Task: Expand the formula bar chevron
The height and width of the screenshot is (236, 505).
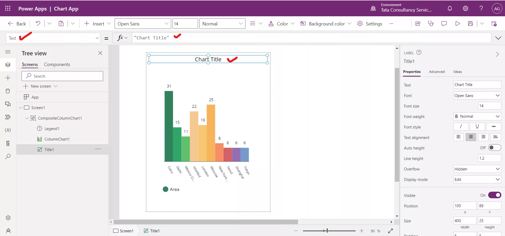Action: (x=498, y=38)
